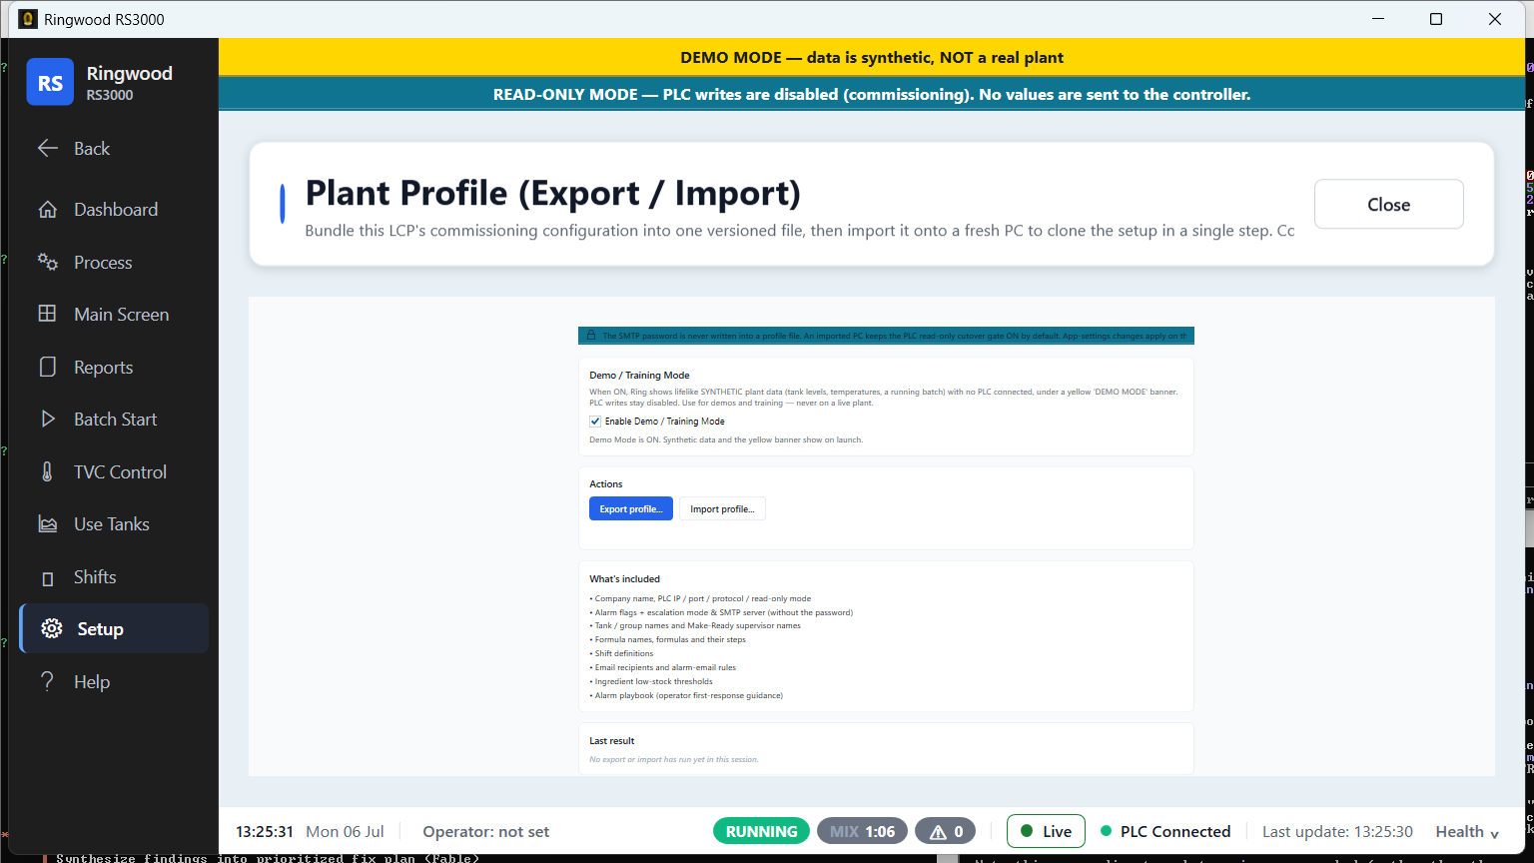This screenshot has height=863, width=1534.
Task: Click 'Alarm playbook (operator first-response guidance)' item
Action: [687, 695]
